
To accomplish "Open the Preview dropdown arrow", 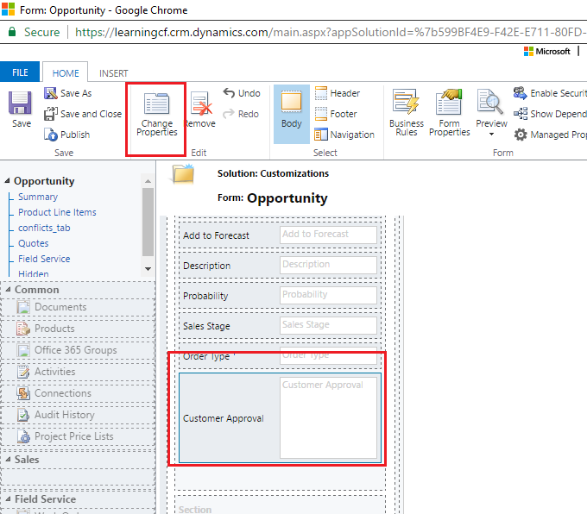I will click(491, 134).
